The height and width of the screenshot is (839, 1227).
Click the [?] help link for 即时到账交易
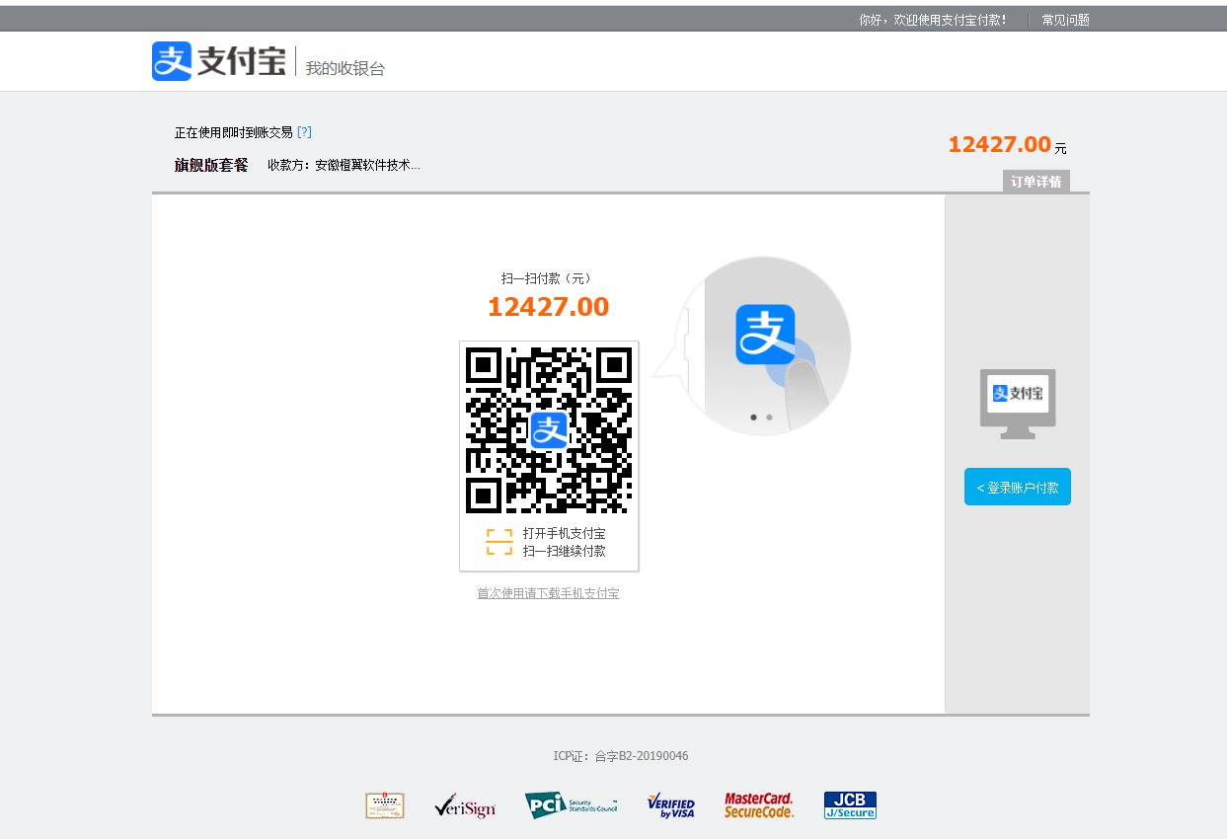[304, 131]
